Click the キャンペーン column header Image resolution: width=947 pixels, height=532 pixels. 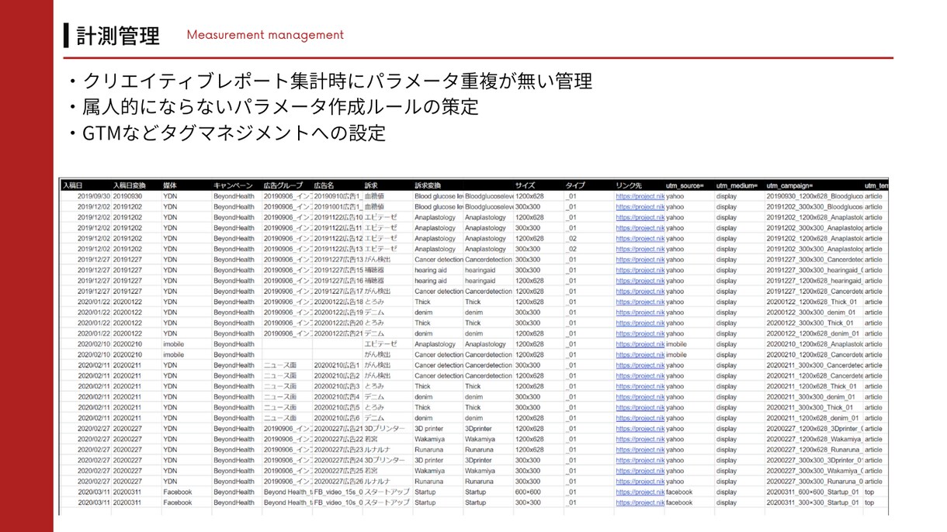233,185
